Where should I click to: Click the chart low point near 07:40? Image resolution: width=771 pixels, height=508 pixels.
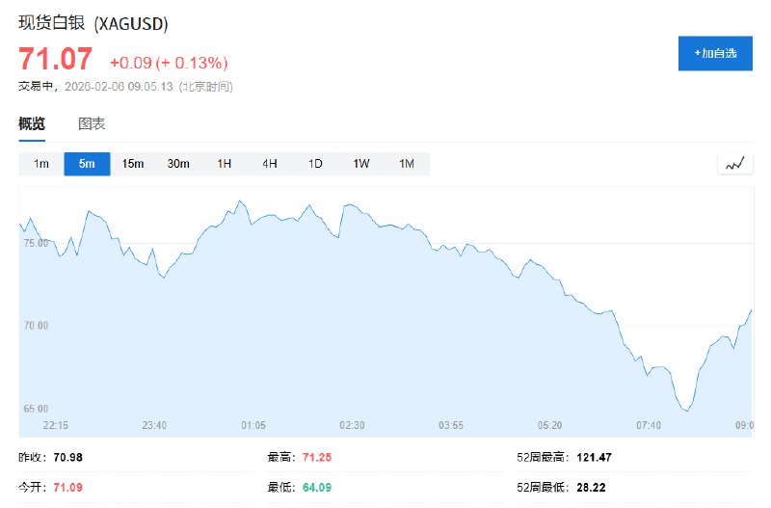coord(686,411)
